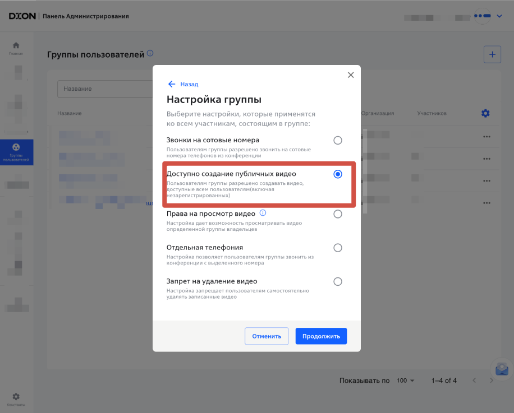Click the Отменить button
The image size is (514, 413).
point(267,336)
